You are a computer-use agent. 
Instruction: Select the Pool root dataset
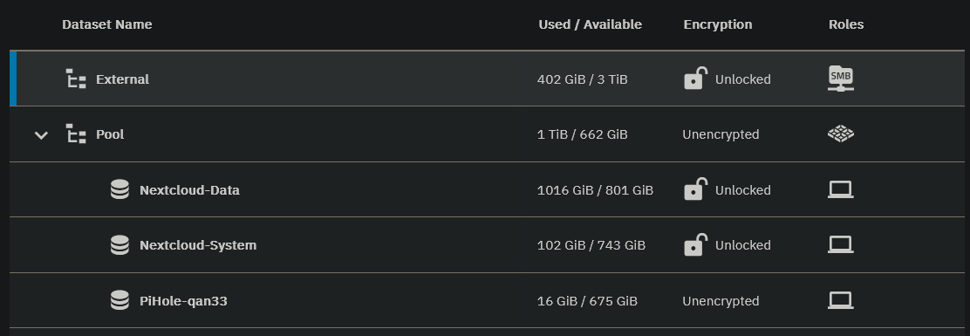tap(488, 134)
